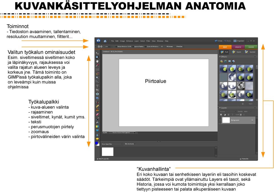Choose the Rectangular Marquee tool
Screen dimensions: 274x192
(97, 70)
